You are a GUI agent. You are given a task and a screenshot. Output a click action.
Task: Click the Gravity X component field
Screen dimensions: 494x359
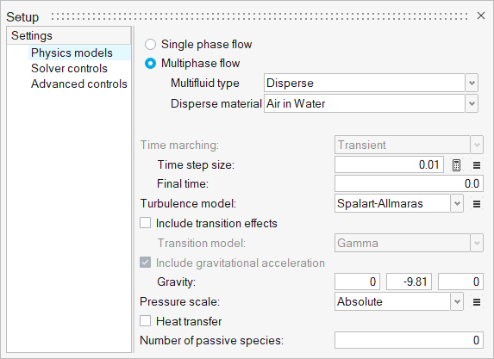tap(357, 282)
